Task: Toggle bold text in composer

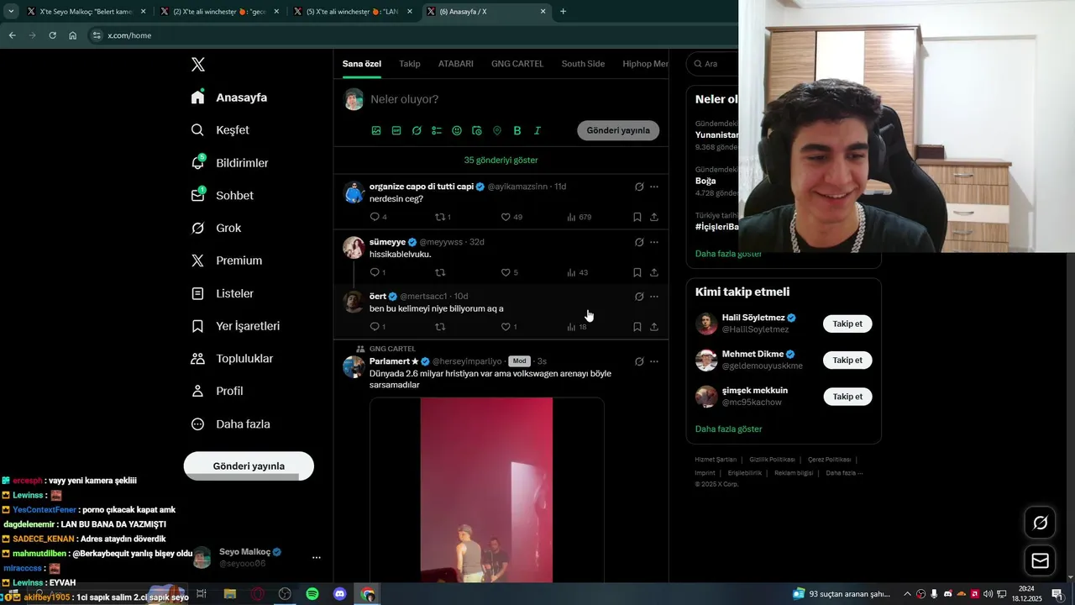Action: 517,130
